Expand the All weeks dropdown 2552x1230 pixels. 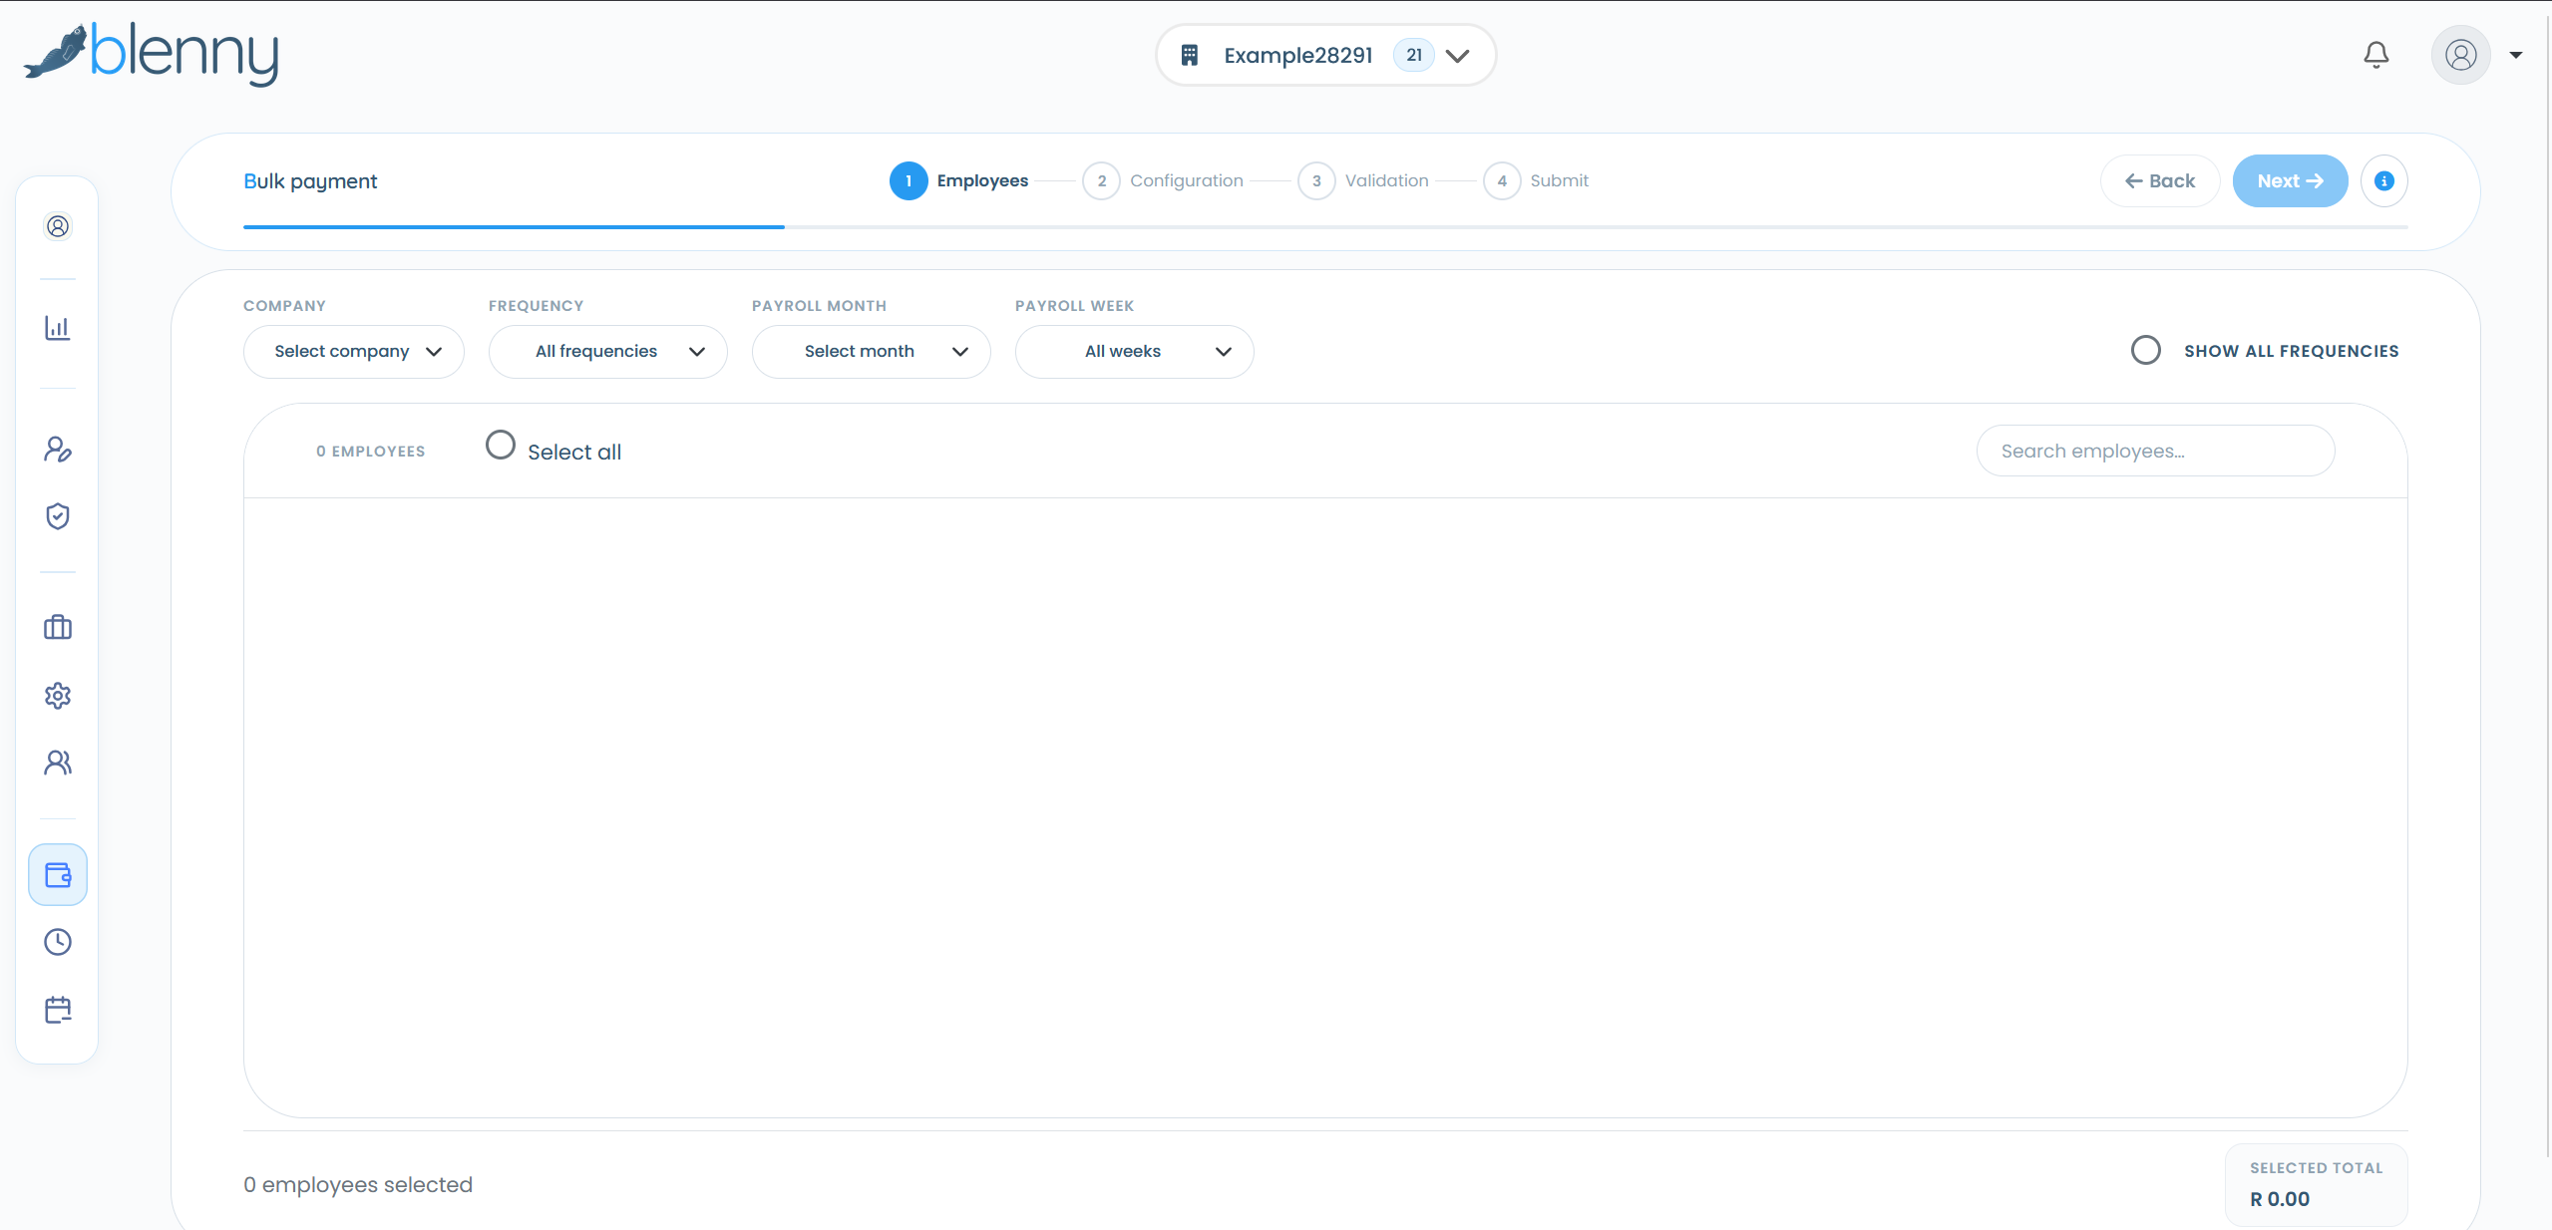pos(1135,352)
